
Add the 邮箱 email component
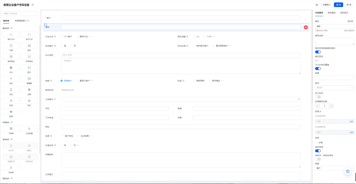pos(11,112)
